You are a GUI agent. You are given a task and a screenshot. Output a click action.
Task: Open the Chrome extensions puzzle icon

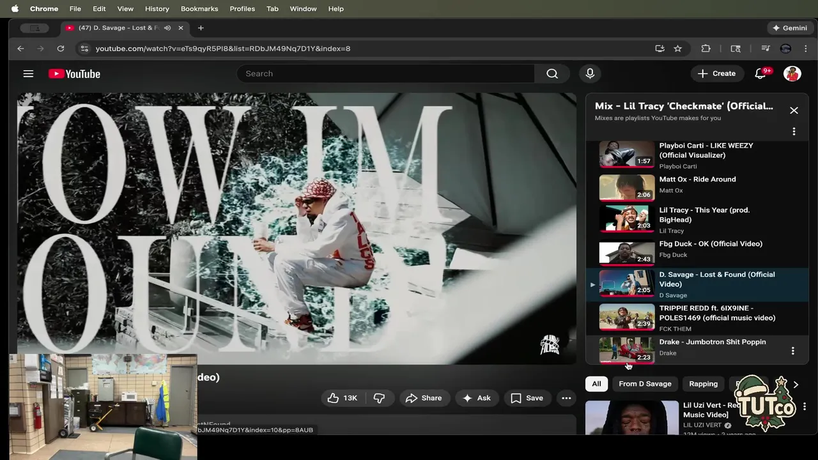[706, 49]
